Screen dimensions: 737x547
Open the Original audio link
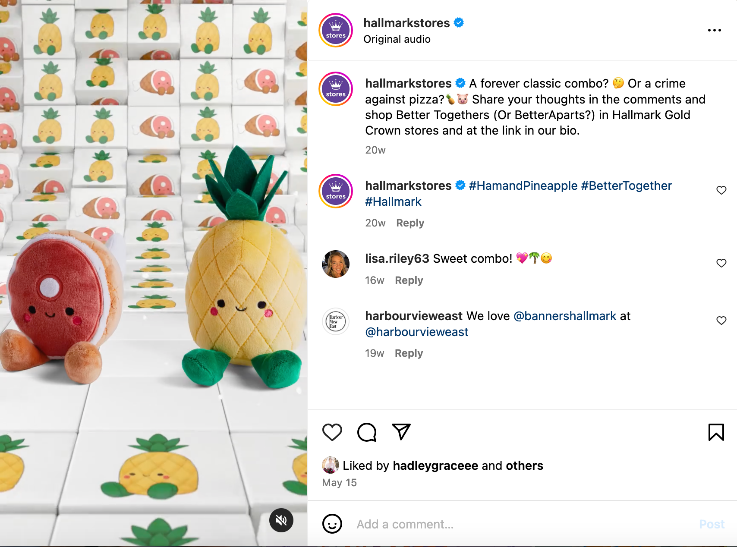[397, 39]
